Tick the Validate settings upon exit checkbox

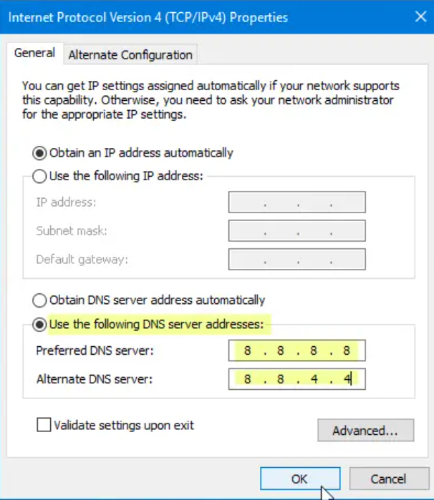click(x=44, y=426)
